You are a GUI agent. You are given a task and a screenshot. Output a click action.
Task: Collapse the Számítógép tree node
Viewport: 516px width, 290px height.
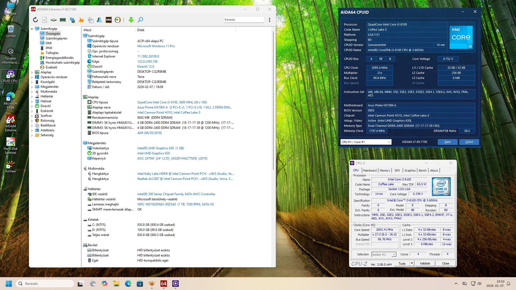coord(32,29)
